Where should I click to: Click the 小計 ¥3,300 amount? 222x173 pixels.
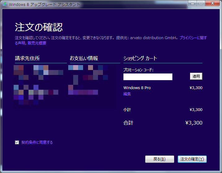pyautogui.click(x=196, y=109)
